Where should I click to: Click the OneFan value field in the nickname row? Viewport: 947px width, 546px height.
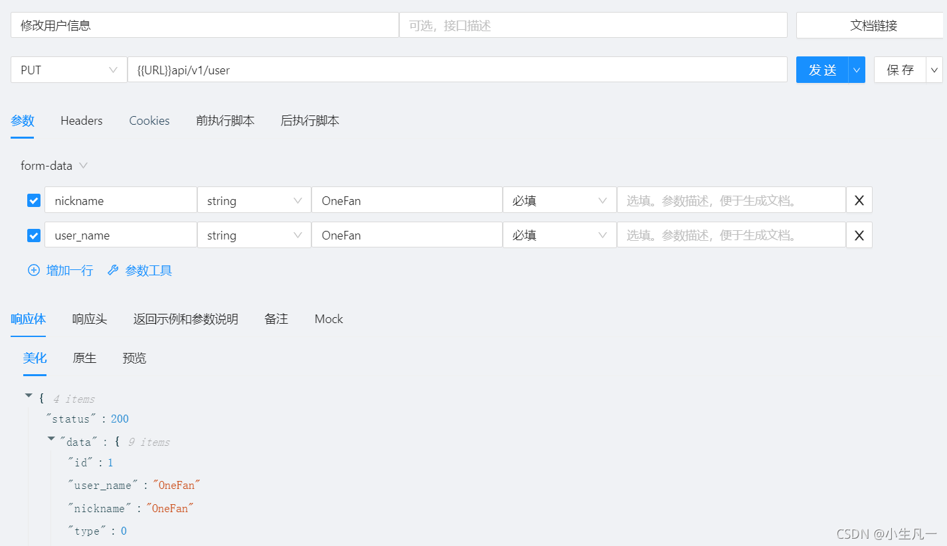point(406,200)
